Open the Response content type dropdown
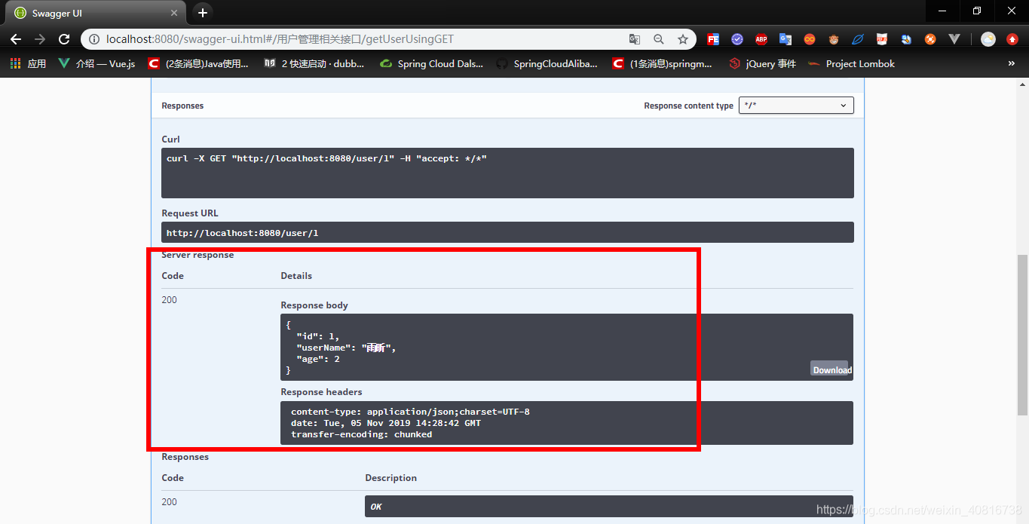 tap(796, 106)
